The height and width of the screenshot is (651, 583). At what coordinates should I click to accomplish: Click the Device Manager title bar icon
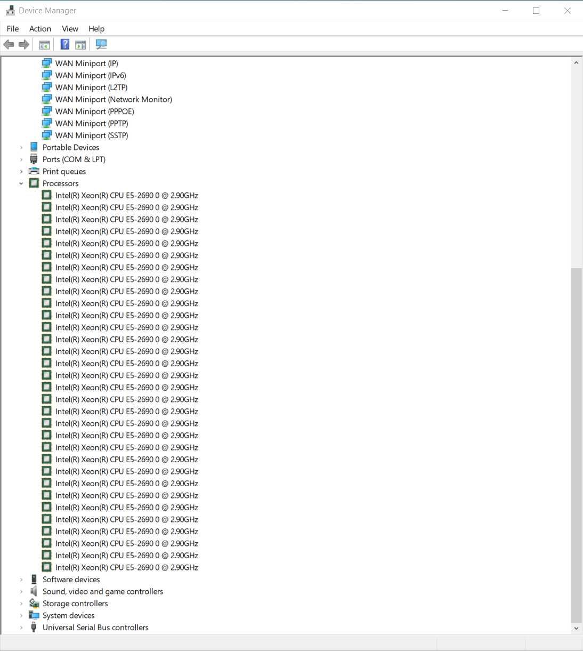(x=10, y=10)
